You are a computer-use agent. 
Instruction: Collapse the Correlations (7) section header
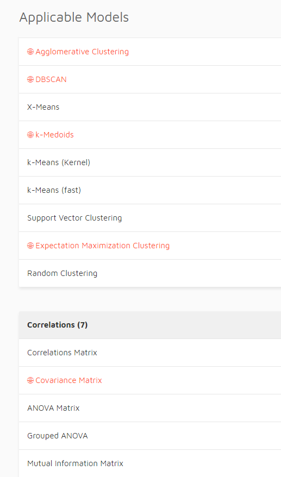coord(150,325)
